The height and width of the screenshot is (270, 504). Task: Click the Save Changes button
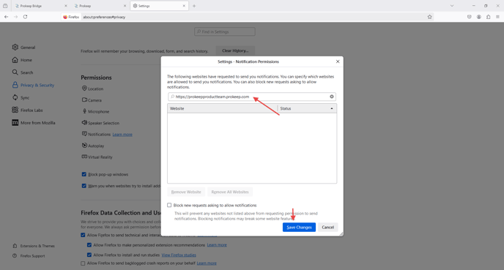coord(299,228)
